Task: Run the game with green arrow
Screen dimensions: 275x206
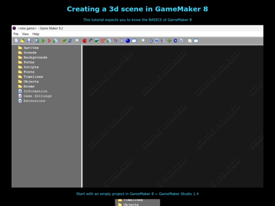Action: [43, 41]
